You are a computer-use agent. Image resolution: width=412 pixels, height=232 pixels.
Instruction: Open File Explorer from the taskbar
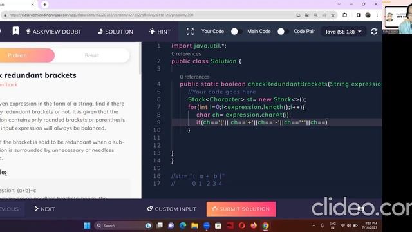pos(194,226)
